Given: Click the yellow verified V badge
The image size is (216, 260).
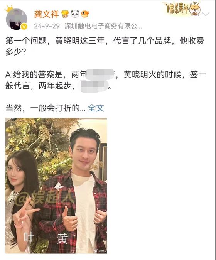Looking at the screenshot, I should 24,26.
